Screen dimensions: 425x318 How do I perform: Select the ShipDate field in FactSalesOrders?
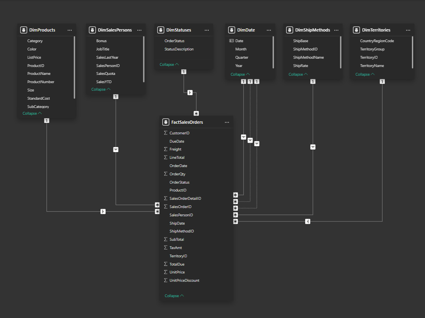177,223
